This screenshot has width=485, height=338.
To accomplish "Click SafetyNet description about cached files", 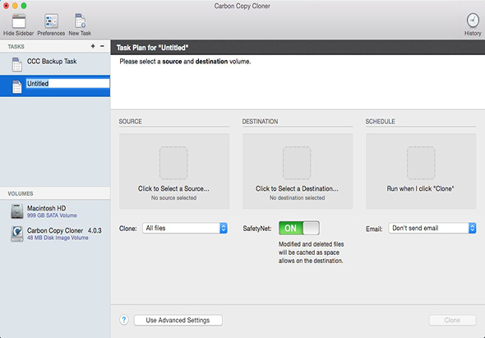I will click(x=311, y=252).
